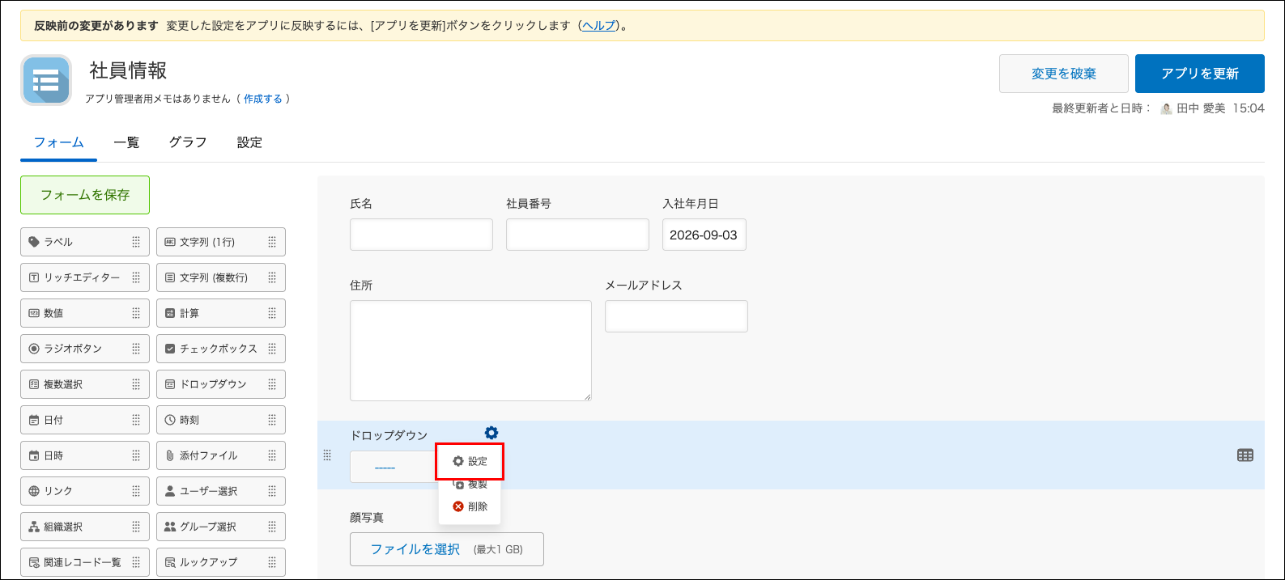Click the 数値 field icon
The width and height of the screenshot is (1285, 580).
tap(34, 313)
